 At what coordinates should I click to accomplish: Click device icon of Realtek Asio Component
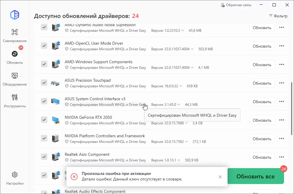tap(56, 157)
